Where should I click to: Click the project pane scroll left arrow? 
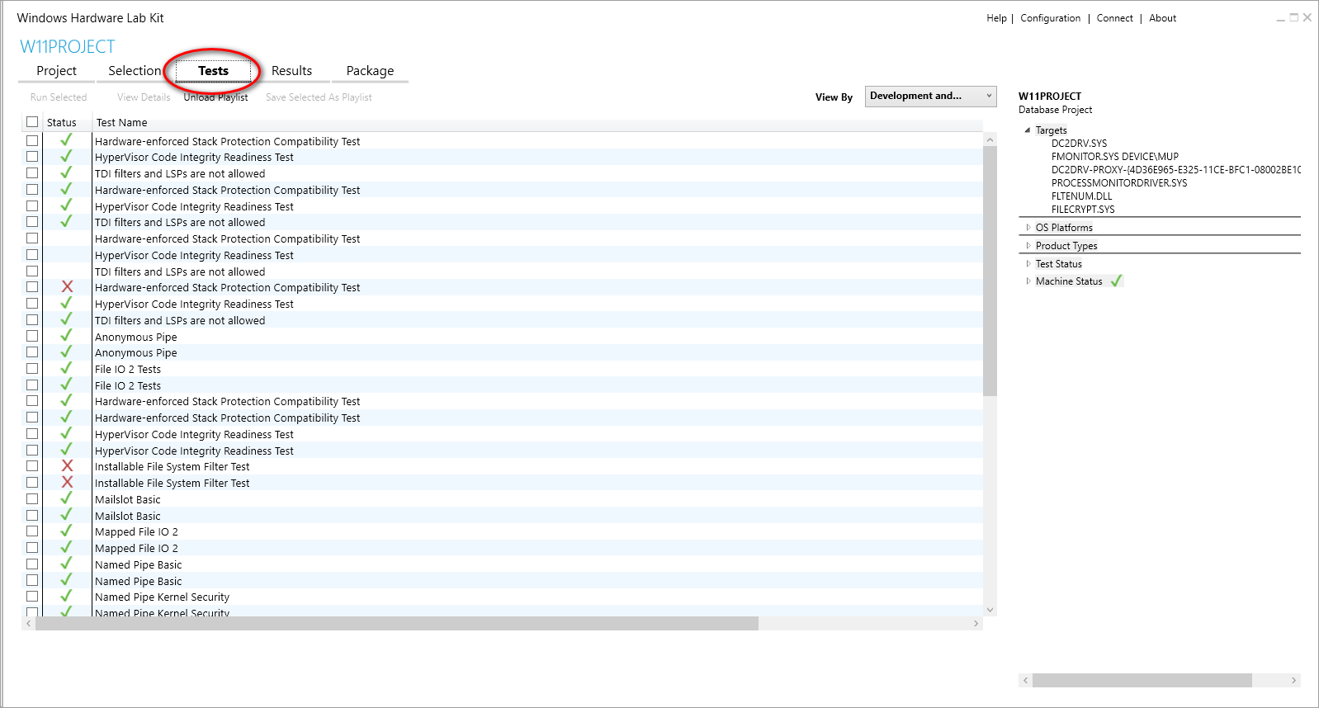1025,680
